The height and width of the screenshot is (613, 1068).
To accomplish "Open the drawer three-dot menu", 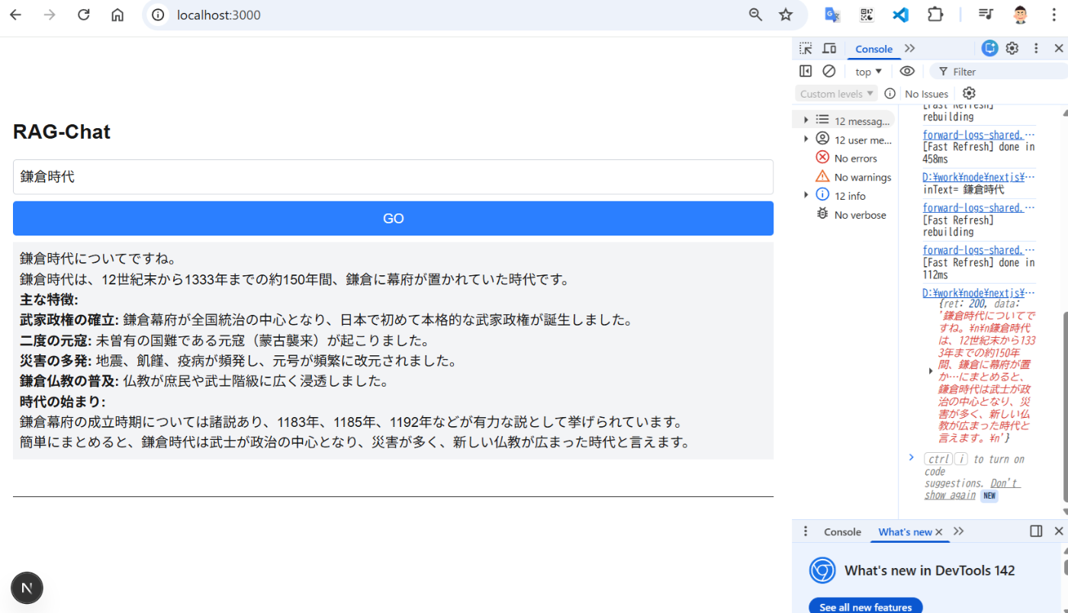I will coord(806,531).
